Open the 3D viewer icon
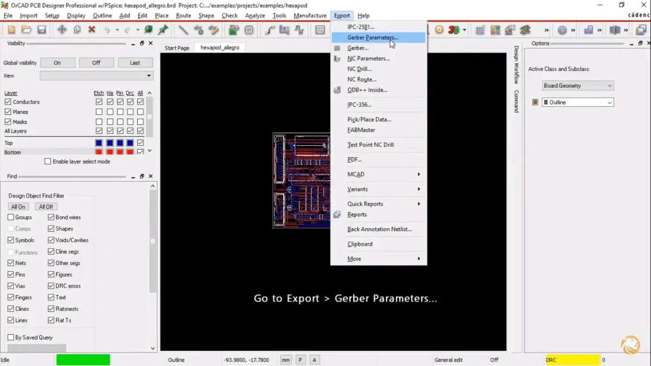Image resolution: width=651 pixels, height=366 pixels. 454,30
